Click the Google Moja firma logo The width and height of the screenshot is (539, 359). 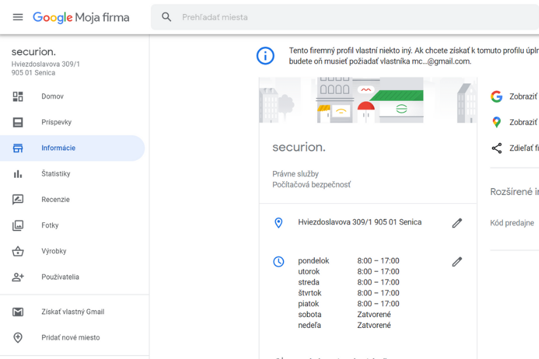point(81,17)
